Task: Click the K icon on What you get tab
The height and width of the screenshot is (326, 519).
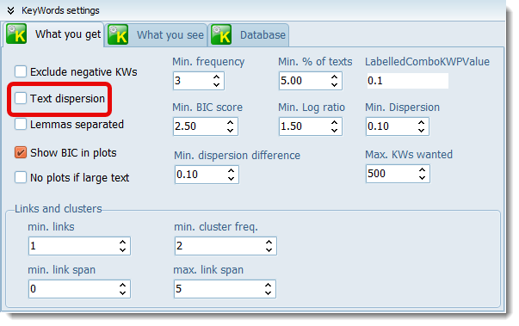Action: (x=16, y=34)
